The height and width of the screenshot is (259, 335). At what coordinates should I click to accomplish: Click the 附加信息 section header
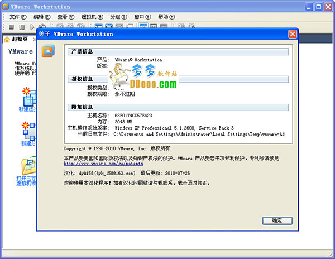[178, 107]
